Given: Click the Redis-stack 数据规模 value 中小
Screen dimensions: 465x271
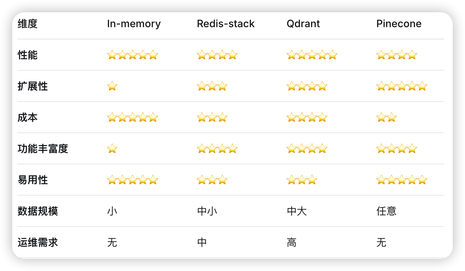Looking at the screenshot, I should click(x=207, y=211).
